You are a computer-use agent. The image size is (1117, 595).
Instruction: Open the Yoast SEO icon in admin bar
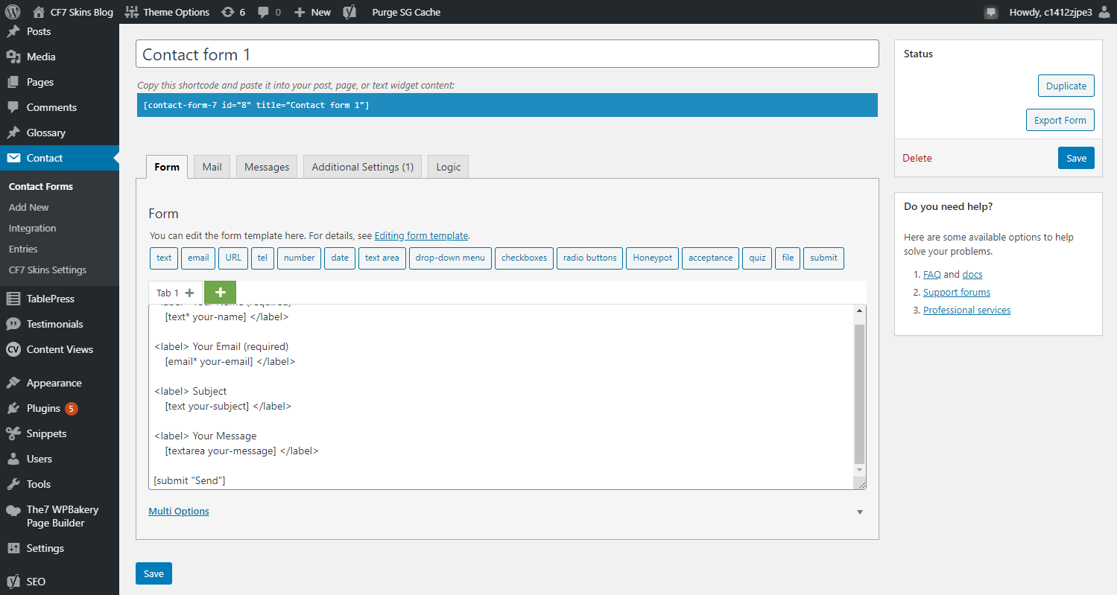point(349,12)
